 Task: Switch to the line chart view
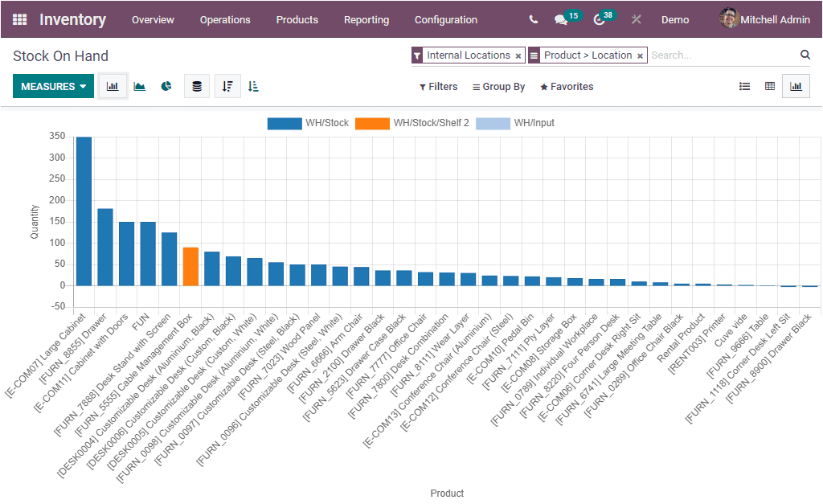tap(138, 86)
